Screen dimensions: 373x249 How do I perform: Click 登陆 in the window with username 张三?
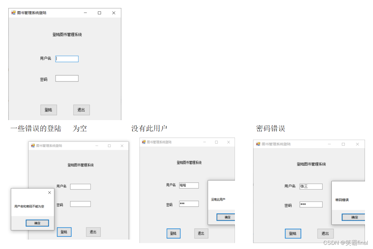293,234
